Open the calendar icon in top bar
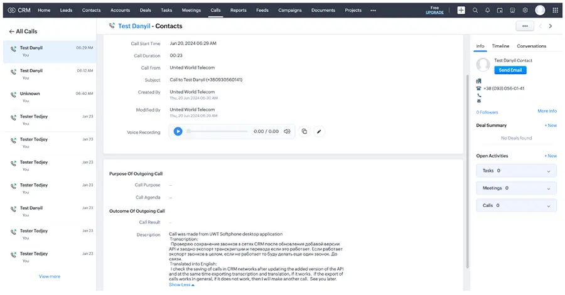The image size is (565, 295). 500,11
